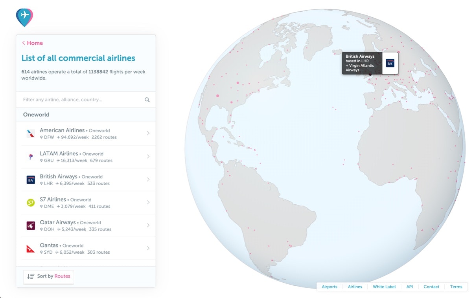Click the British Airways tooltip on the globe
This screenshot has width=475, height=298.
[362, 63]
